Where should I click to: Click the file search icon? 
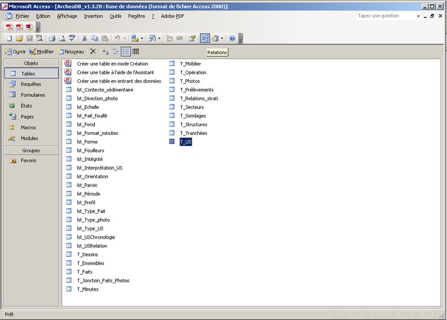pyautogui.click(x=39, y=38)
